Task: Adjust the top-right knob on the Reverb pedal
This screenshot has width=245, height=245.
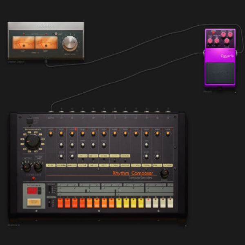Action: (x=230, y=35)
